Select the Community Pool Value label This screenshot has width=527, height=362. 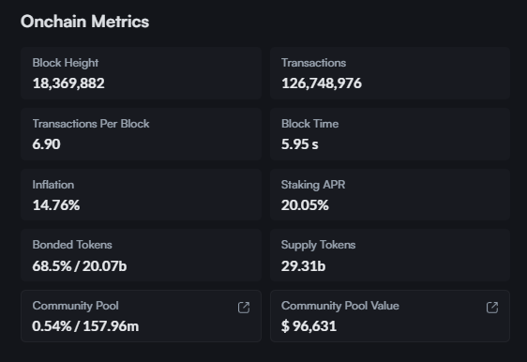coord(340,306)
